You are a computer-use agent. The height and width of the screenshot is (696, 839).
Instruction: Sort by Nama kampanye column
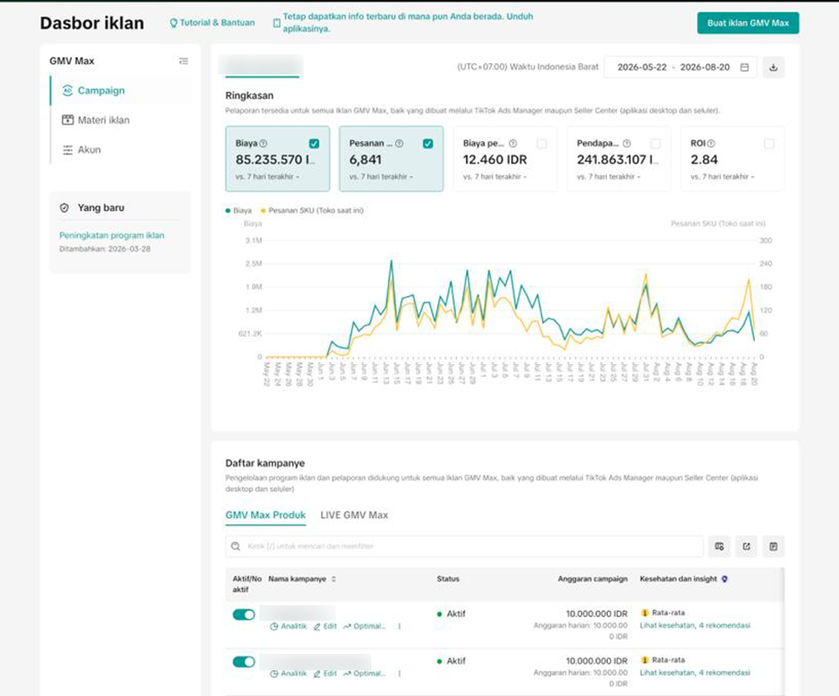click(x=334, y=579)
